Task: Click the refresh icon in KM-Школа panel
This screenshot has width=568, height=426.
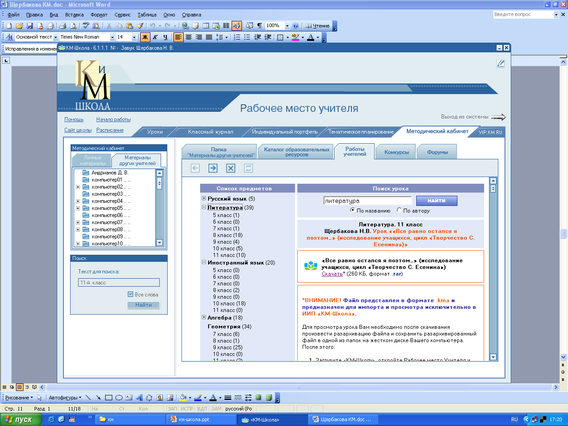Action: pyautogui.click(x=248, y=168)
